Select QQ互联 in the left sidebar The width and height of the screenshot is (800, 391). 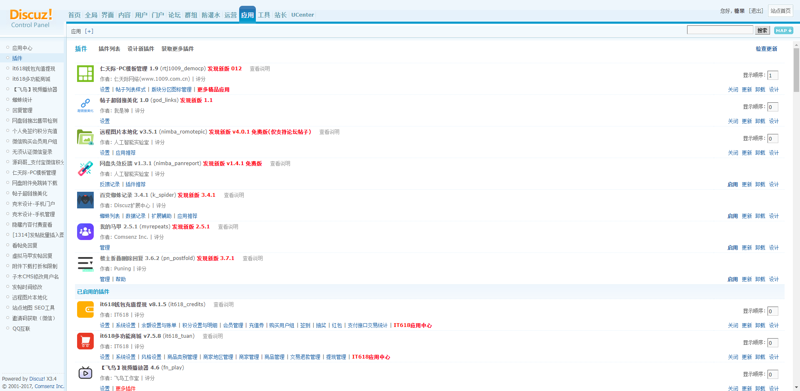click(21, 329)
